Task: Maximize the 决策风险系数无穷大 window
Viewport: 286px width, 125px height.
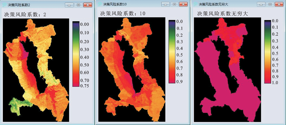Action: [x=270, y=4]
